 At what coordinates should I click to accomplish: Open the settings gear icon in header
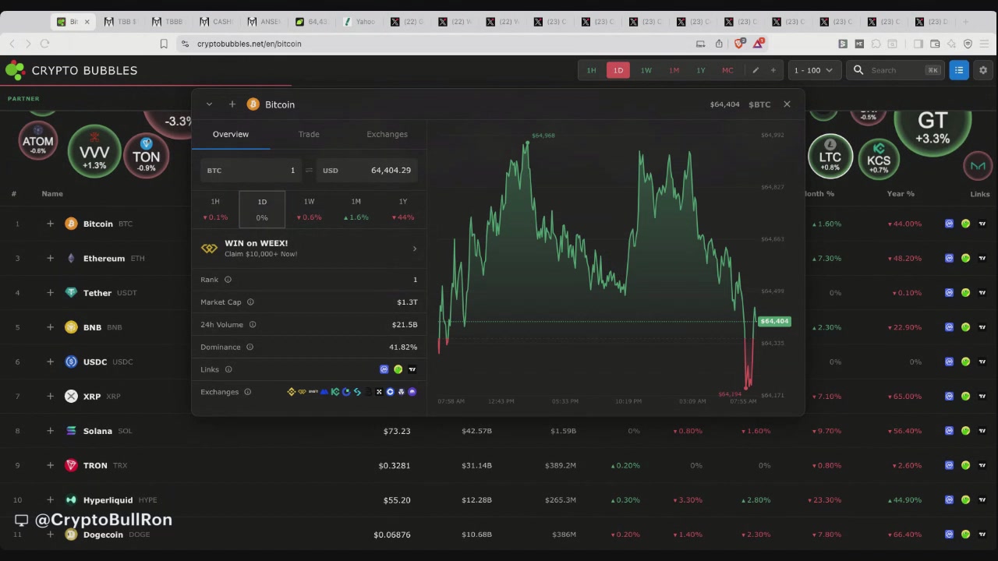click(x=983, y=70)
